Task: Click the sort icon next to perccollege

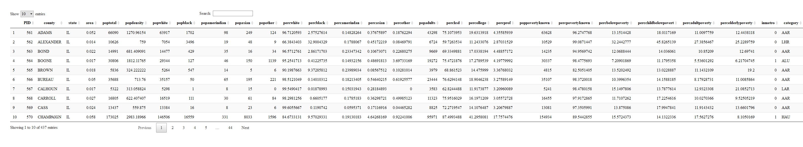Action: pos(489,23)
